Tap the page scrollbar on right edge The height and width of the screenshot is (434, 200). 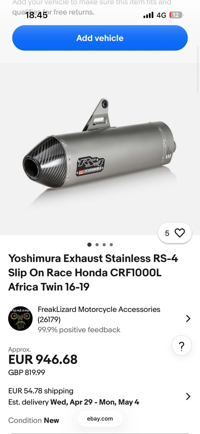click(x=198, y=69)
